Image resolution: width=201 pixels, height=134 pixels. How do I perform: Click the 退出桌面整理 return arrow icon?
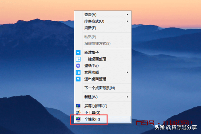pyautogui.click(x=78, y=79)
